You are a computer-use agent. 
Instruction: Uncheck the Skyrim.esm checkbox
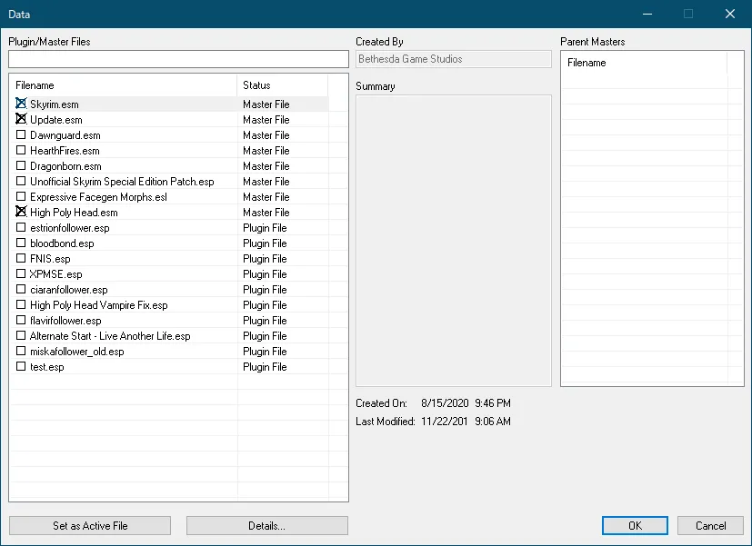click(21, 104)
